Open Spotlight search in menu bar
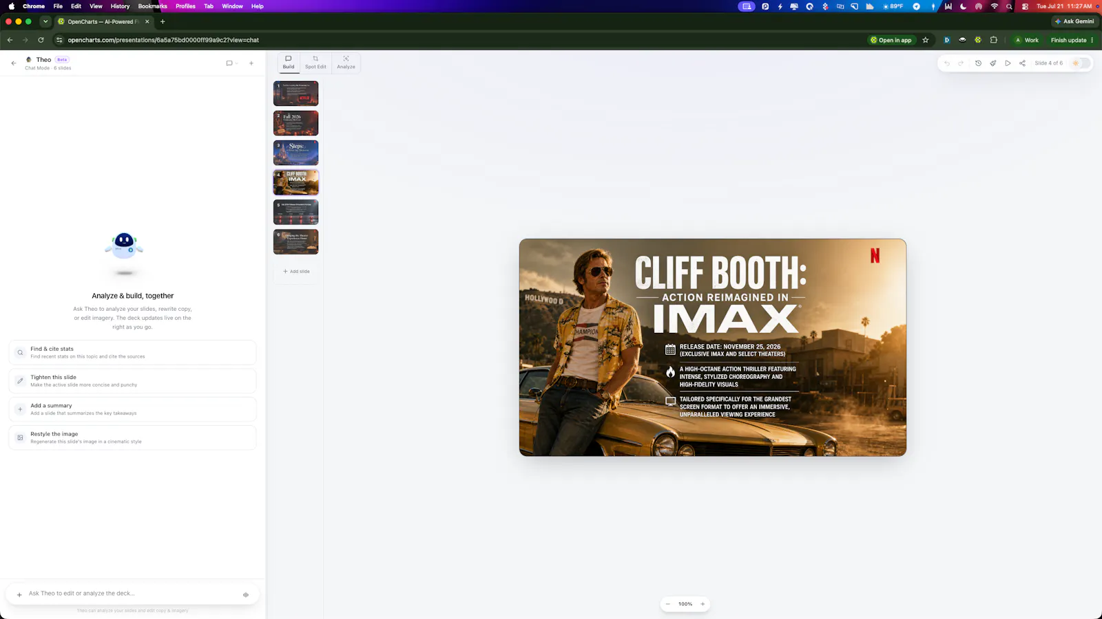The height and width of the screenshot is (619, 1102). pos(1009,6)
